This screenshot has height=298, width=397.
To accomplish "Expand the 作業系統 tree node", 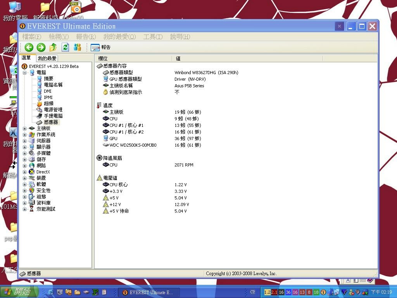I will 24,135.
